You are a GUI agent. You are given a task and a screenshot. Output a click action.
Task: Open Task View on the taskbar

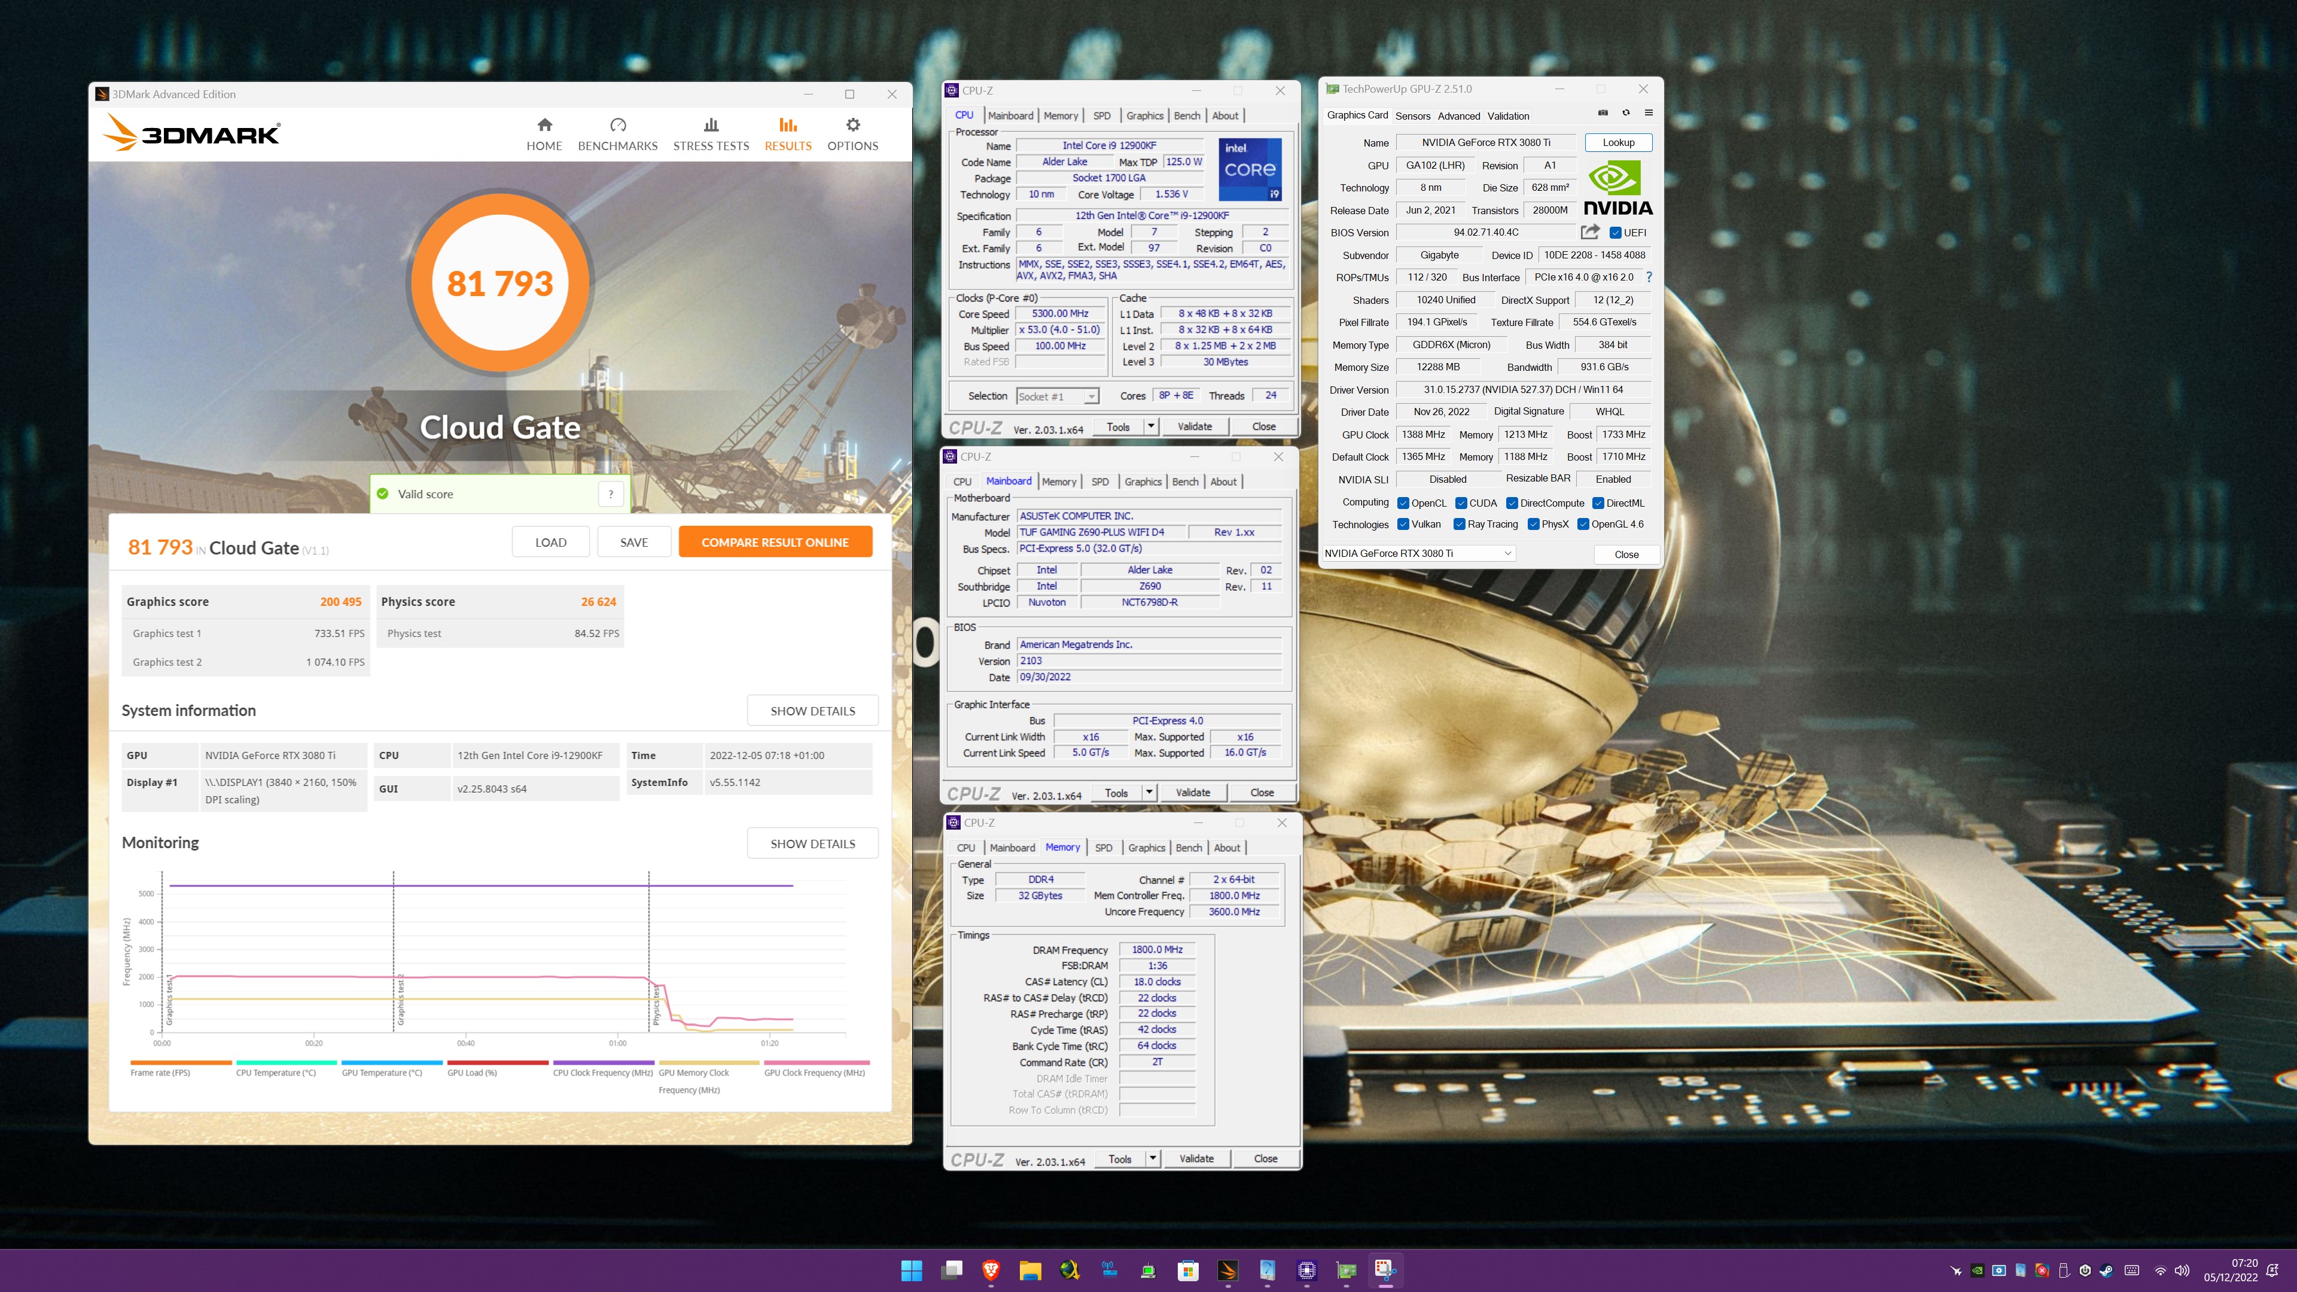[952, 1270]
